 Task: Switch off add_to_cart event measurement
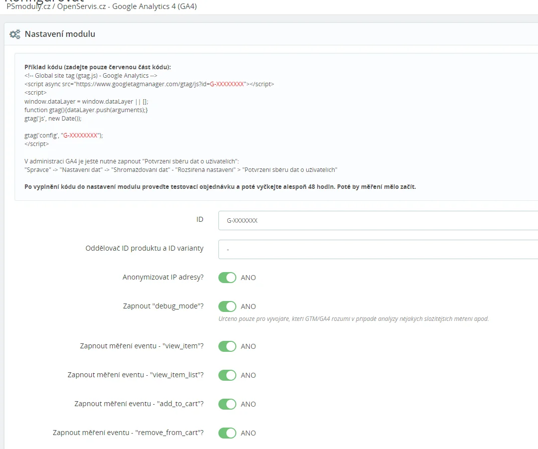pyautogui.click(x=227, y=404)
